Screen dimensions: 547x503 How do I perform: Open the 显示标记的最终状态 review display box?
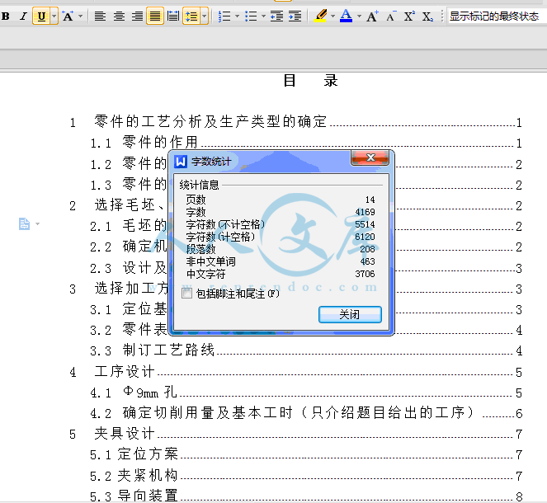coord(496,16)
